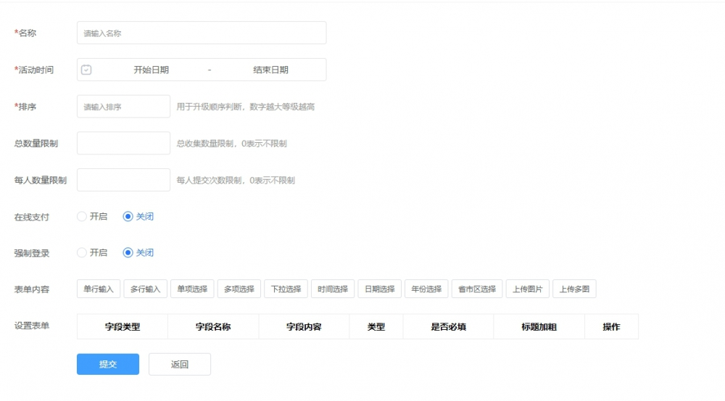Screen dimensions: 725x401
Task: Insert a 单项选择 field
Action: click(x=192, y=289)
